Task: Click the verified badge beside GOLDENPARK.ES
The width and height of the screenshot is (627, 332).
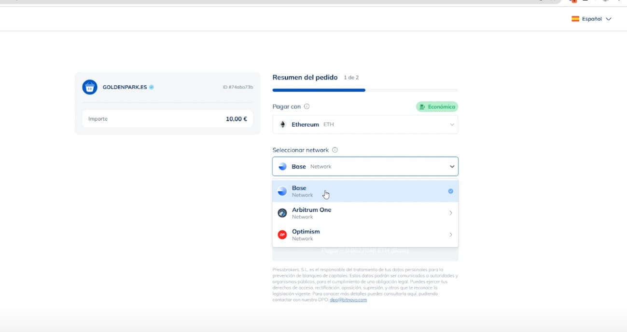Action: point(152,87)
